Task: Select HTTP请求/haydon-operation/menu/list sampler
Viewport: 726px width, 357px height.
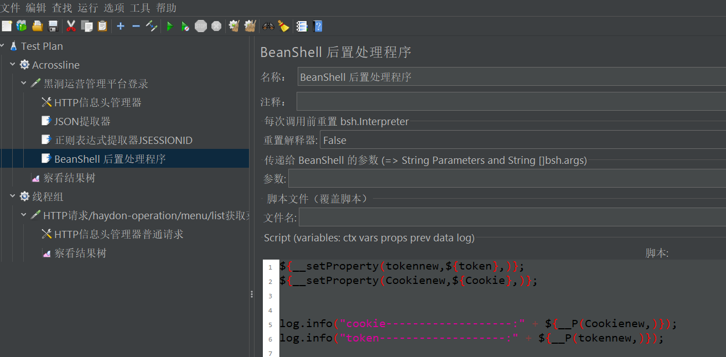Action: click(x=146, y=215)
